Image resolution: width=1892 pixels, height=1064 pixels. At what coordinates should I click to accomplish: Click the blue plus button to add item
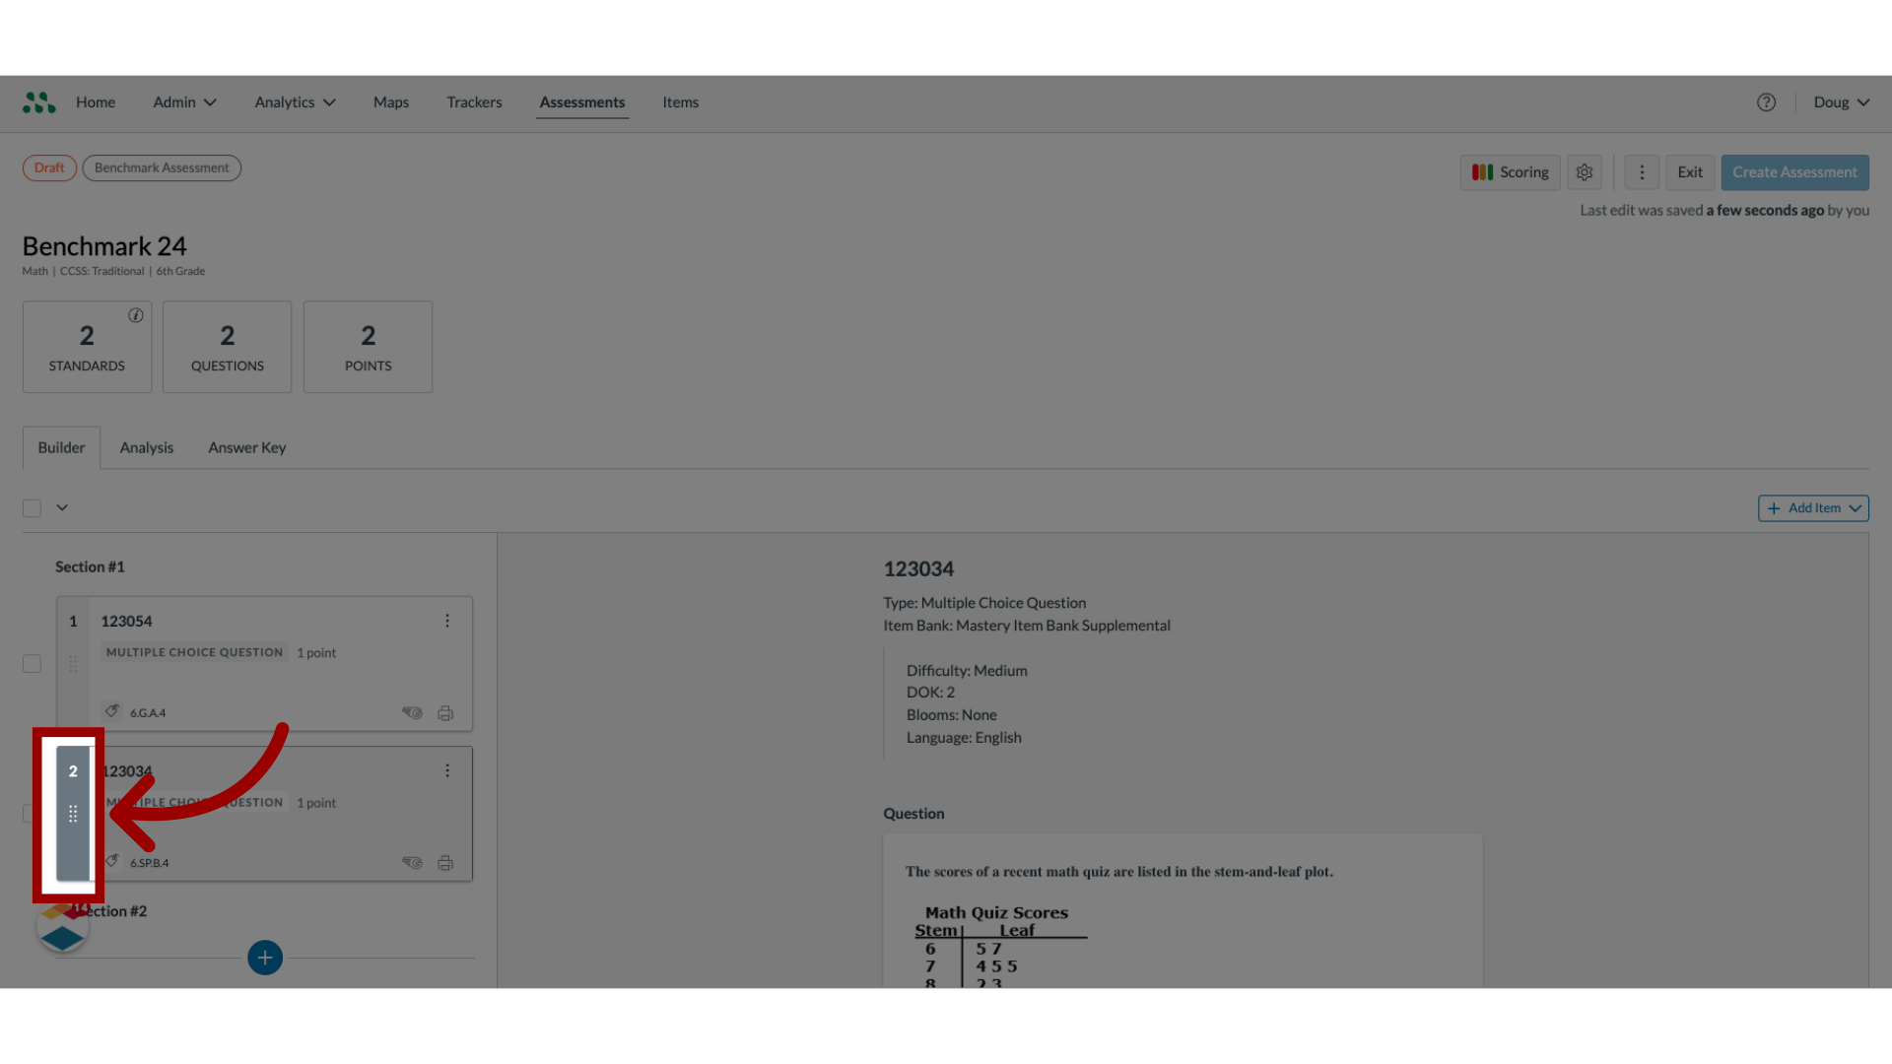coord(264,958)
